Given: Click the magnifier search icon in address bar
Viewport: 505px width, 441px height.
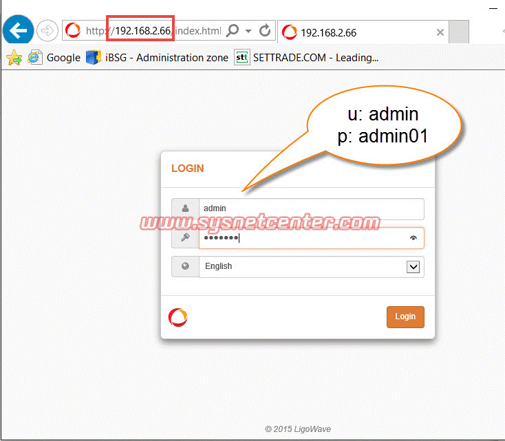Looking at the screenshot, I should (x=233, y=31).
